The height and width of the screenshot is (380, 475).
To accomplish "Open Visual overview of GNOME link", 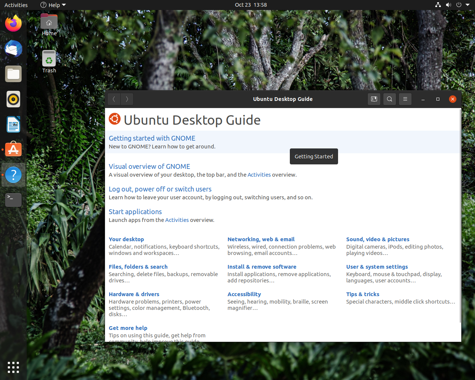I will tap(149, 166).
